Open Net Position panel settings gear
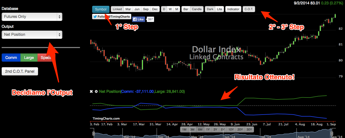This screenshot has width=345, height=138. [x=96, y=91]
